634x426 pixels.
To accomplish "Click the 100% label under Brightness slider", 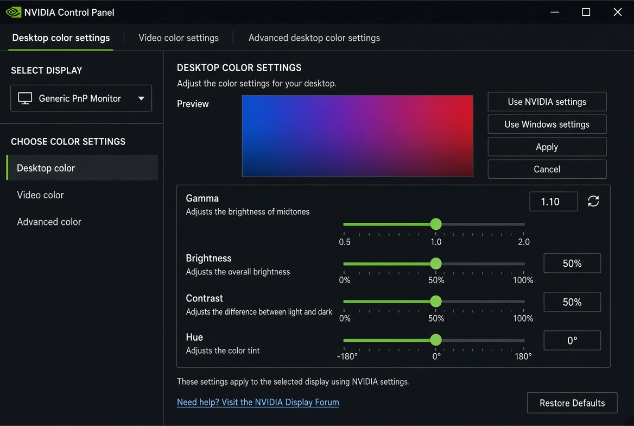I will pyautogui.click(x=523, y=280).
